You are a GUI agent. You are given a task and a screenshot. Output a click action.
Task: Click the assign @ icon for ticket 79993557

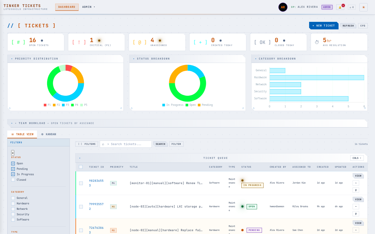coord(356,214)
